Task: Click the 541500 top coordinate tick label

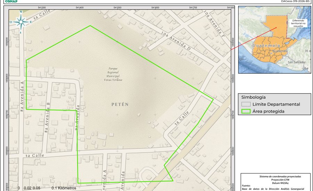Action: [118, 7]
